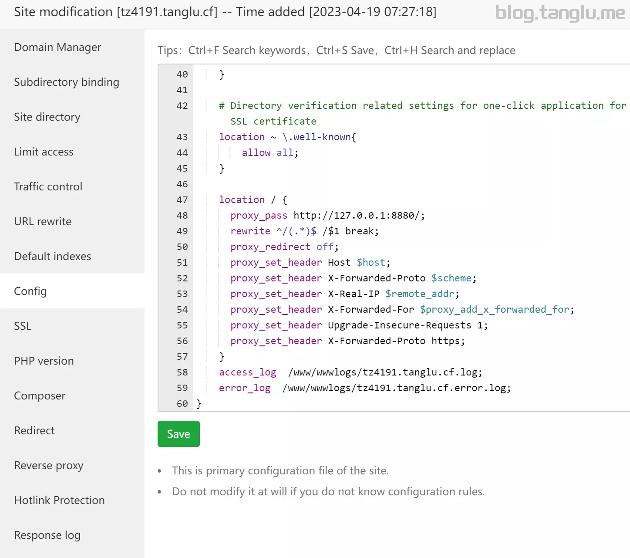630x558 pixels.
Task: Click the access_log line in editor
Action: tap(350, 372)
